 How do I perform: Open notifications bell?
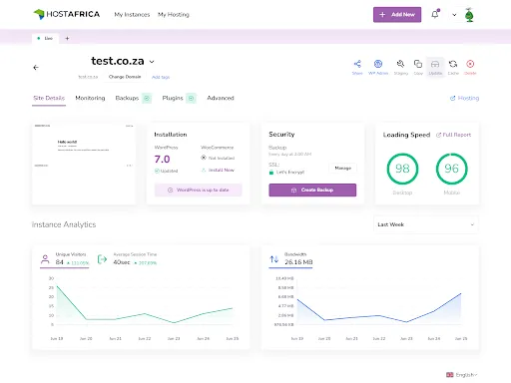(x=435, y=14)
